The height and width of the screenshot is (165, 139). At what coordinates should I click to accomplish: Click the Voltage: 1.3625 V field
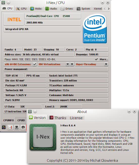coord(25,95)
